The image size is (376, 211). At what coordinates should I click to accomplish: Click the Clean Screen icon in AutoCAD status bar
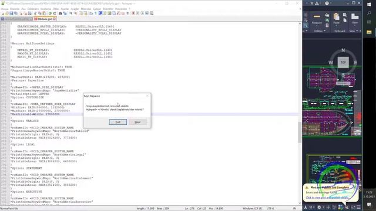coord(353,207)
